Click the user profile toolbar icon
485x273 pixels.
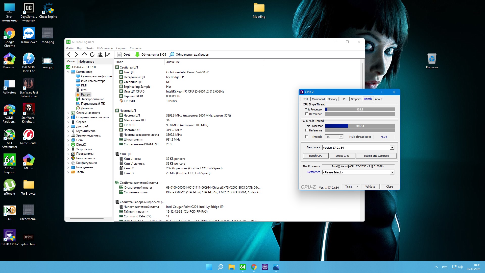coord(100,55)
